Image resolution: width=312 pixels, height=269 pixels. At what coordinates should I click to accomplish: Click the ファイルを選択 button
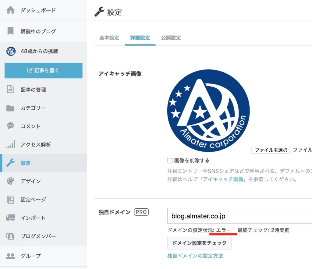point(271,150)
